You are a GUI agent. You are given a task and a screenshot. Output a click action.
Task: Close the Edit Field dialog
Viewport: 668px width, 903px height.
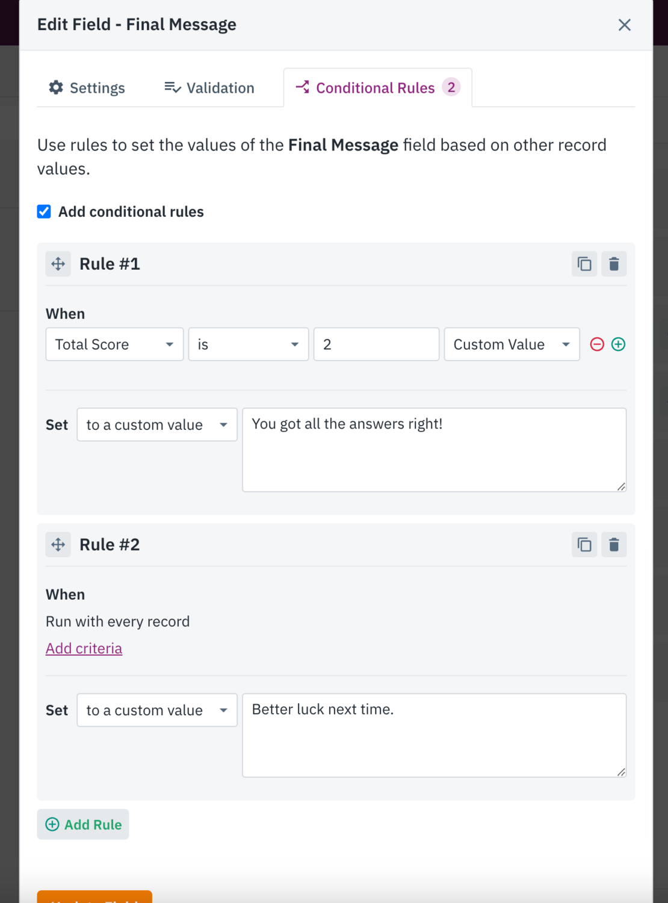(x=624, y=25)
